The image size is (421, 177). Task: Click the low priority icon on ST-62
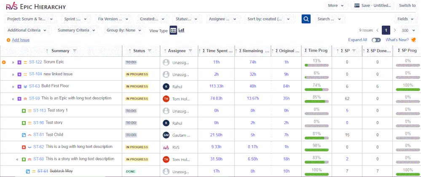[30, 147]
